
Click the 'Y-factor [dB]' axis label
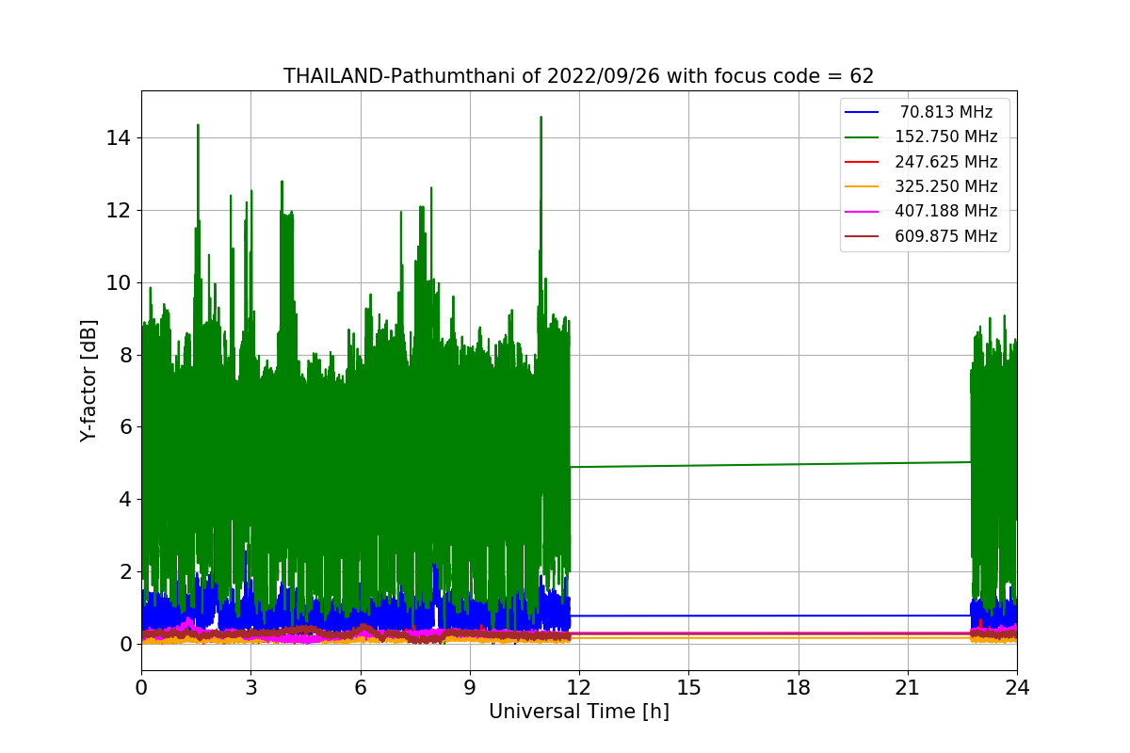click(89, 380)
